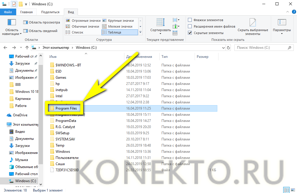Go forward with the right arrow
This screenshot has height=193, width=297.
click(x=14, y=48)
